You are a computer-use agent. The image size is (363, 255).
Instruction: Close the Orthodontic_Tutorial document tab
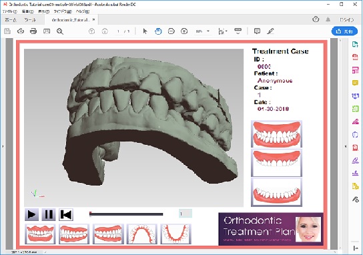click(x=94, y=19)
